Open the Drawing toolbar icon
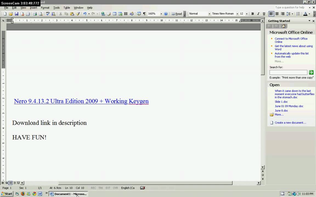The width and height of the screenshot is (316, 197). coord(132,14)
